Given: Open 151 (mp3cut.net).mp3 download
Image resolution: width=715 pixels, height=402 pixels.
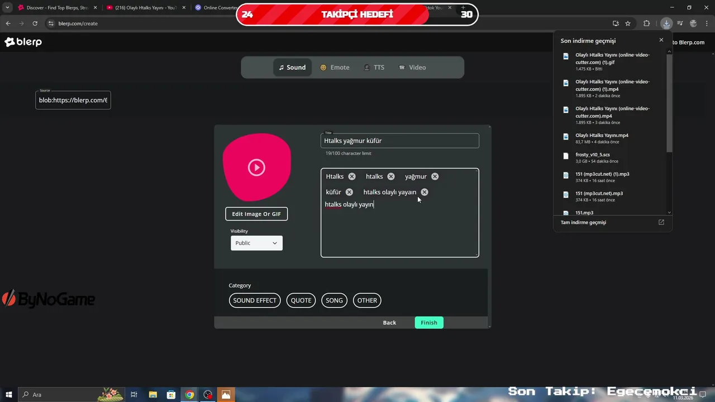Looking at the screenshot, I should click(613, 197).
